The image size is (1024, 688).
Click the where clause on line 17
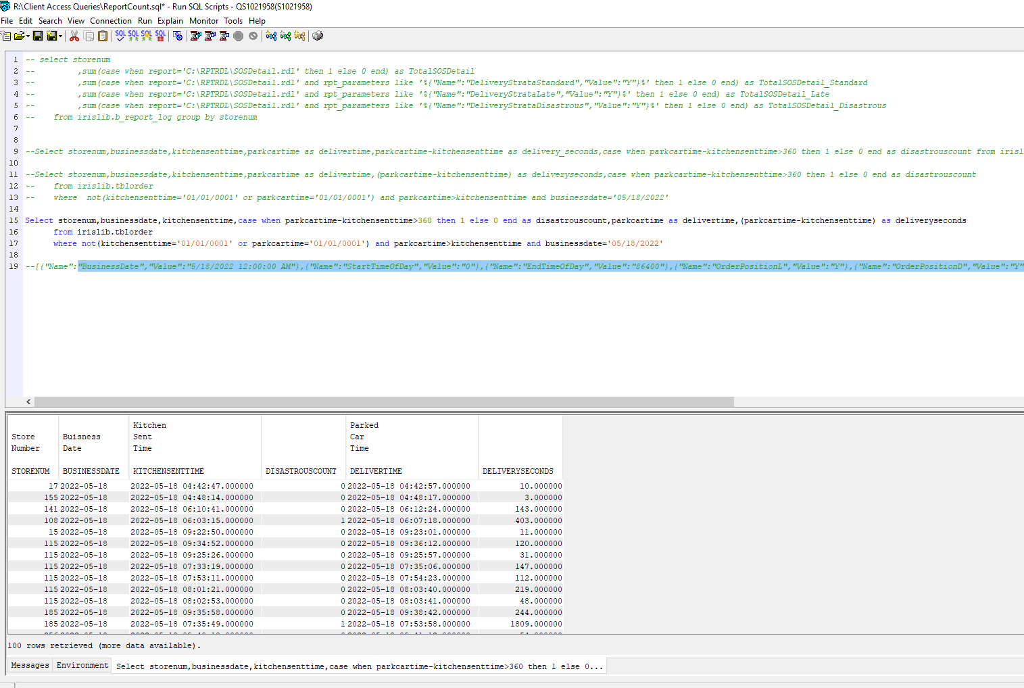tap(358, 243)
